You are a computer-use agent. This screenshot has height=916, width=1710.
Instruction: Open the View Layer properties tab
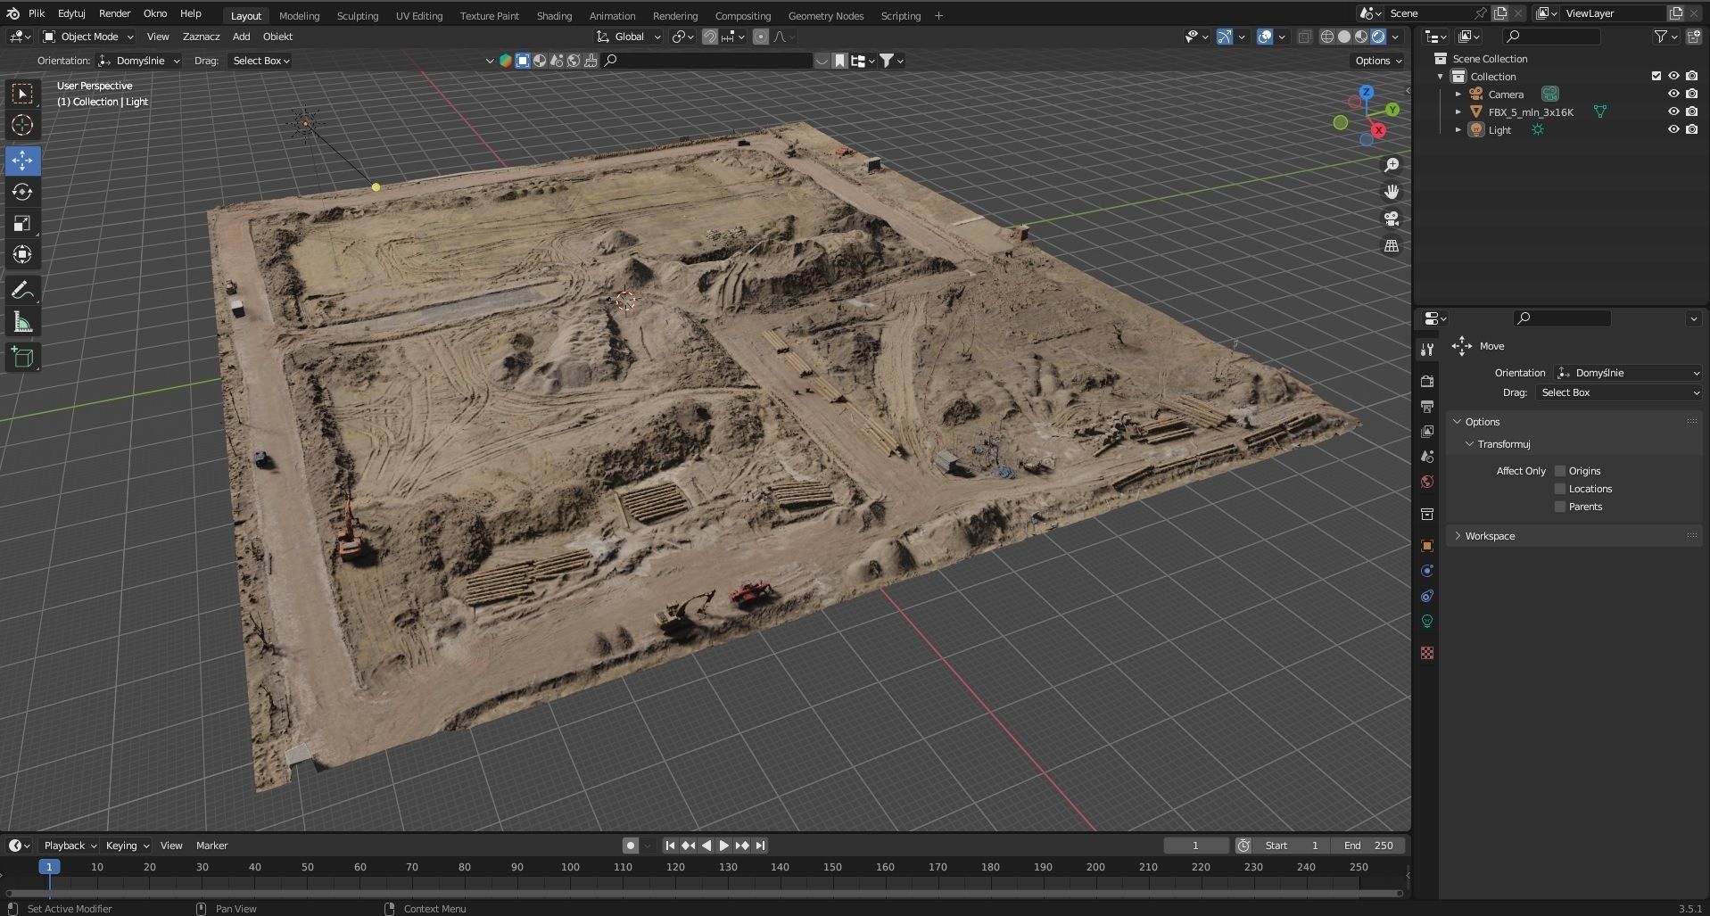pos(1427,432)
